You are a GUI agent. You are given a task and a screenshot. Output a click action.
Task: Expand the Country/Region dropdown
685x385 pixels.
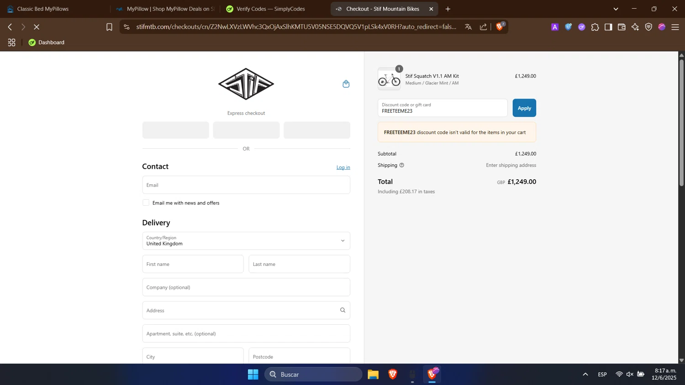coord(246,241)
